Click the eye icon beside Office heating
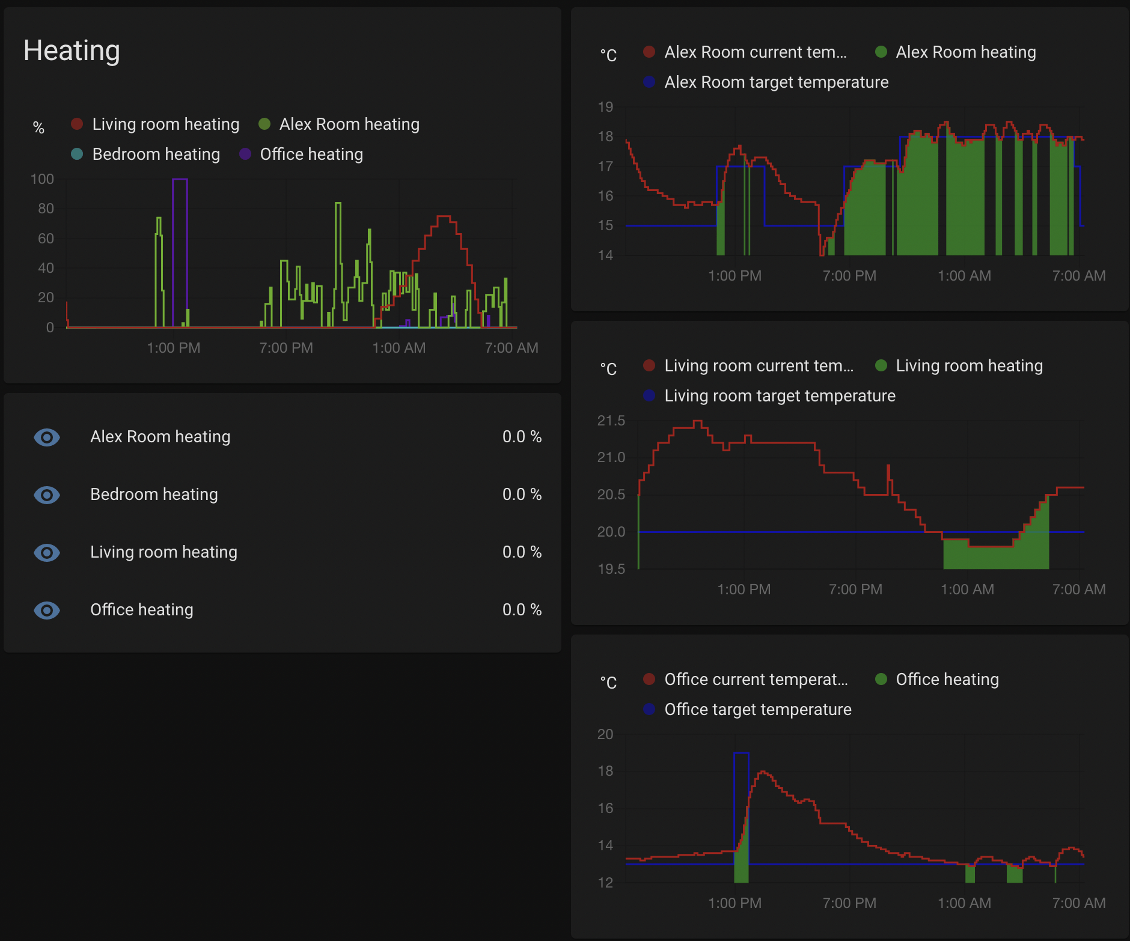Viewport: 1130px width, 941px height. tap(47, 611)
